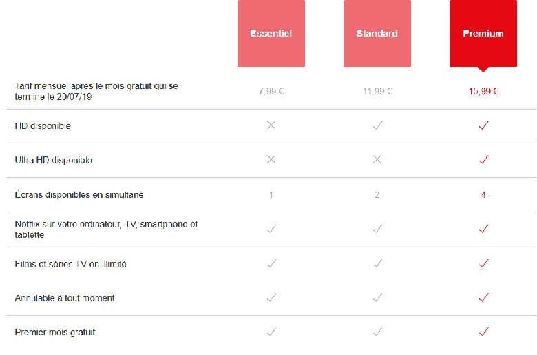Viewport: 537px width, 355px height.
Task: Click Premium's 4 simultaneous screens value
Action: [483, 195]
